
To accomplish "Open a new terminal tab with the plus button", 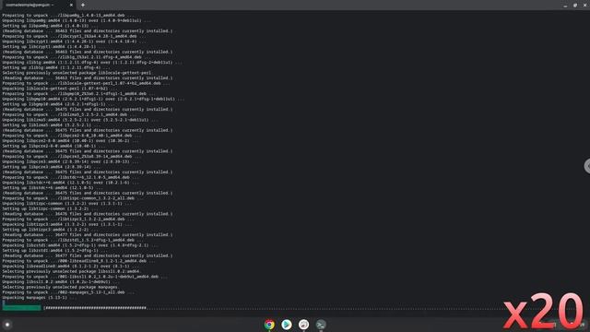I will pos(83,5).
